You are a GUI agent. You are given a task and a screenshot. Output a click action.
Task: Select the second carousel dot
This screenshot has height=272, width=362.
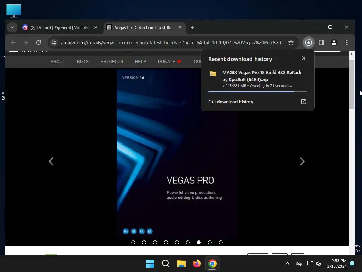point(144,242)
